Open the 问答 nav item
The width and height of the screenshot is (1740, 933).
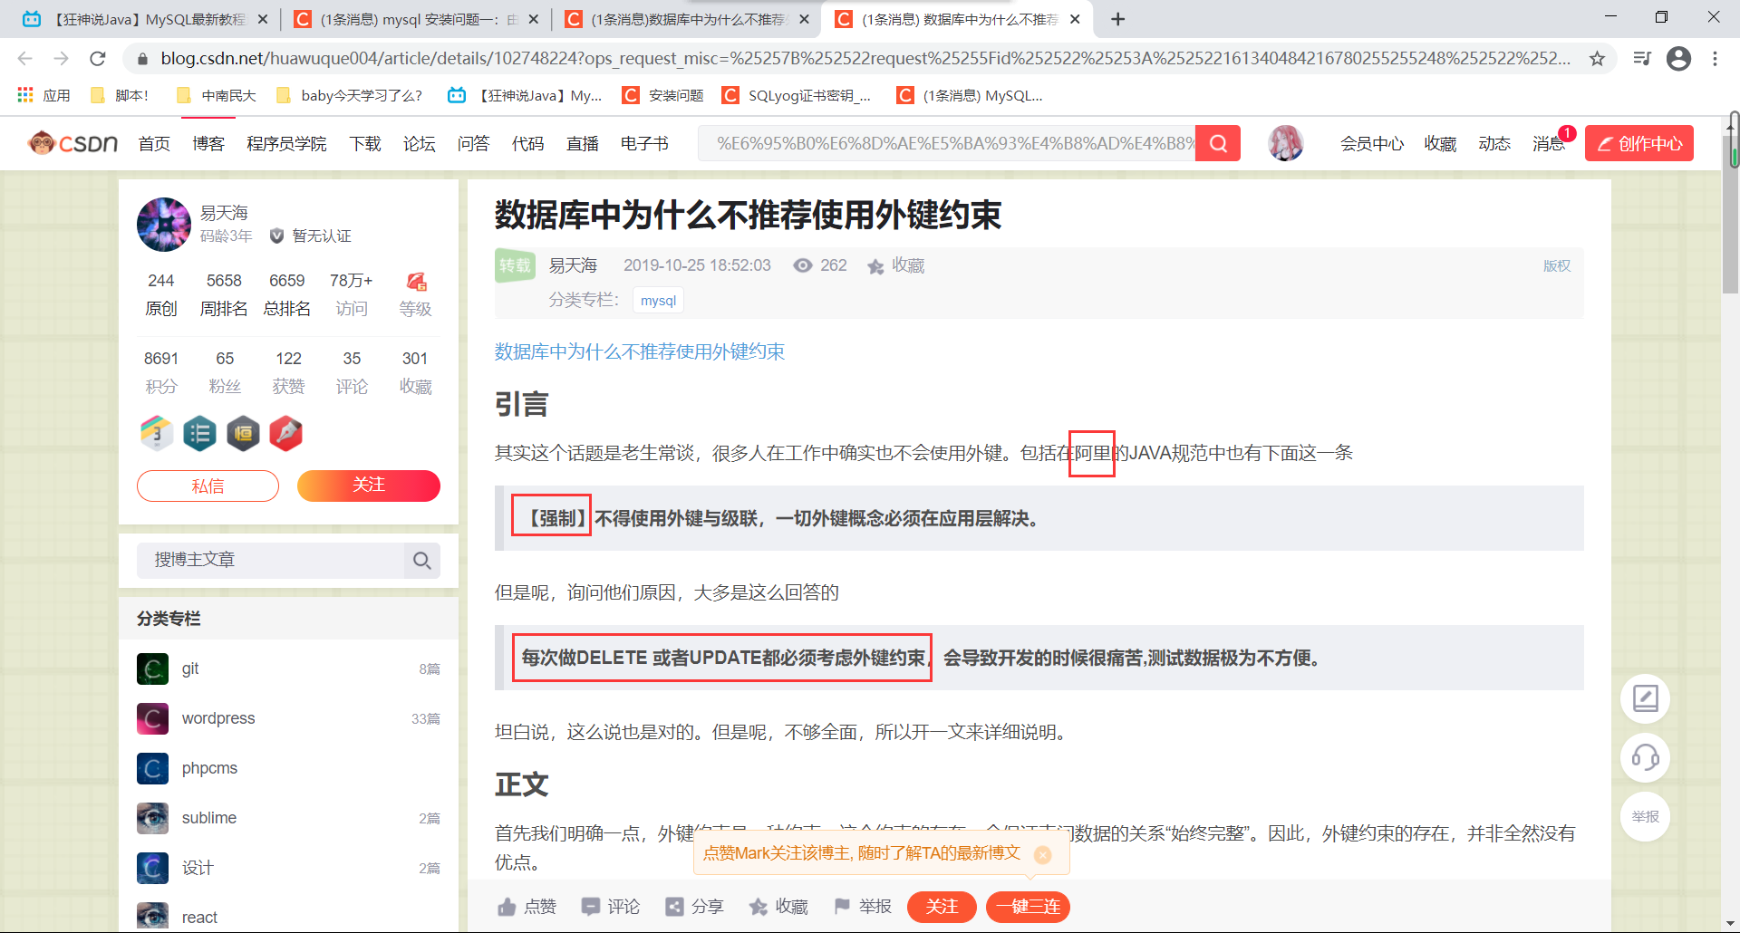(473, 143)
